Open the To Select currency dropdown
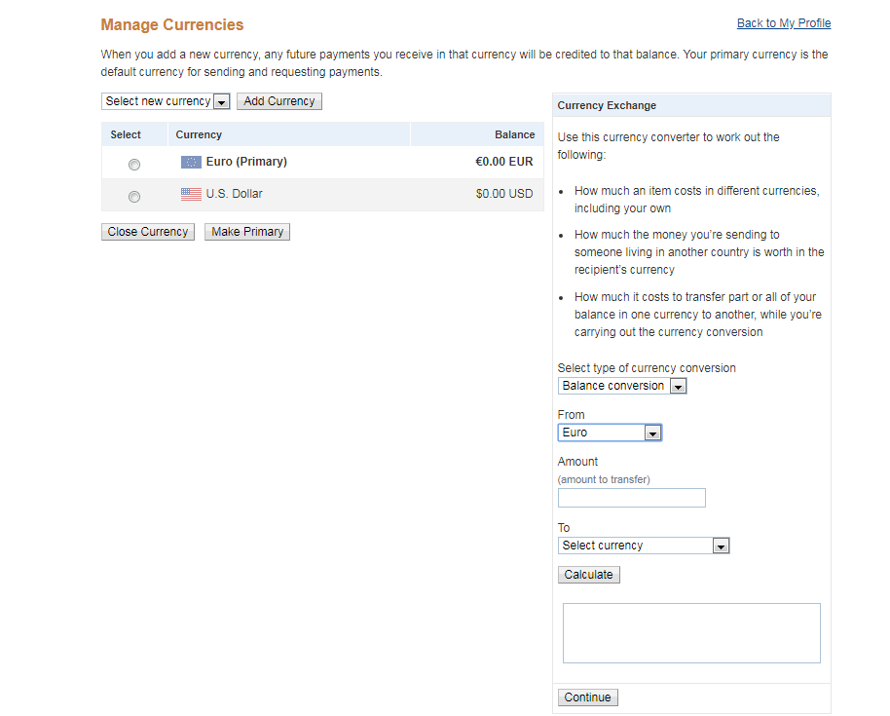The width and height of the screenshot is (890, 716). point(644,546)
